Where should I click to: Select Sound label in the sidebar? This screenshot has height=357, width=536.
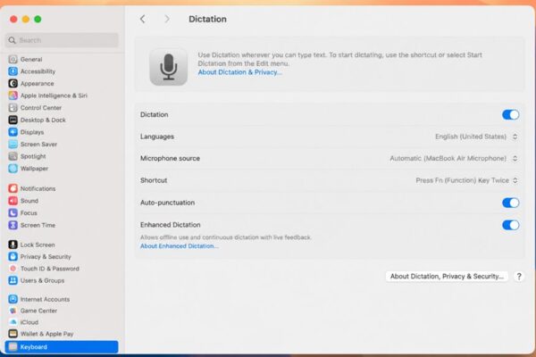point(29,201)
